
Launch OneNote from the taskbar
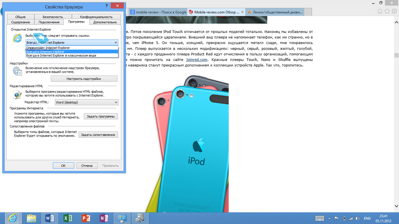(x=104, y=218)
